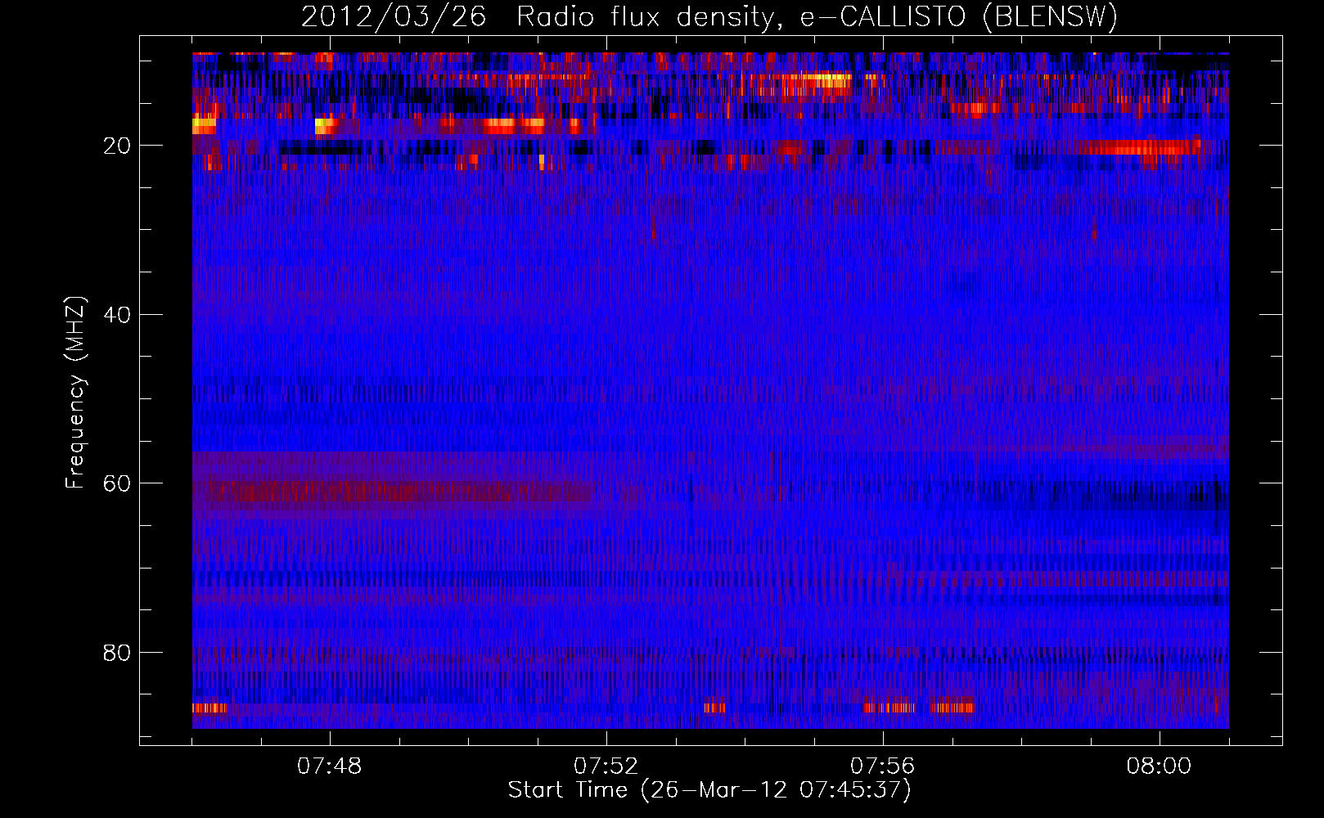The height and width of the screenshot is (818, 1324).
Task: Click the 'Frequency (MHZ)' y-axis label
Action: (x=75, y=393)
